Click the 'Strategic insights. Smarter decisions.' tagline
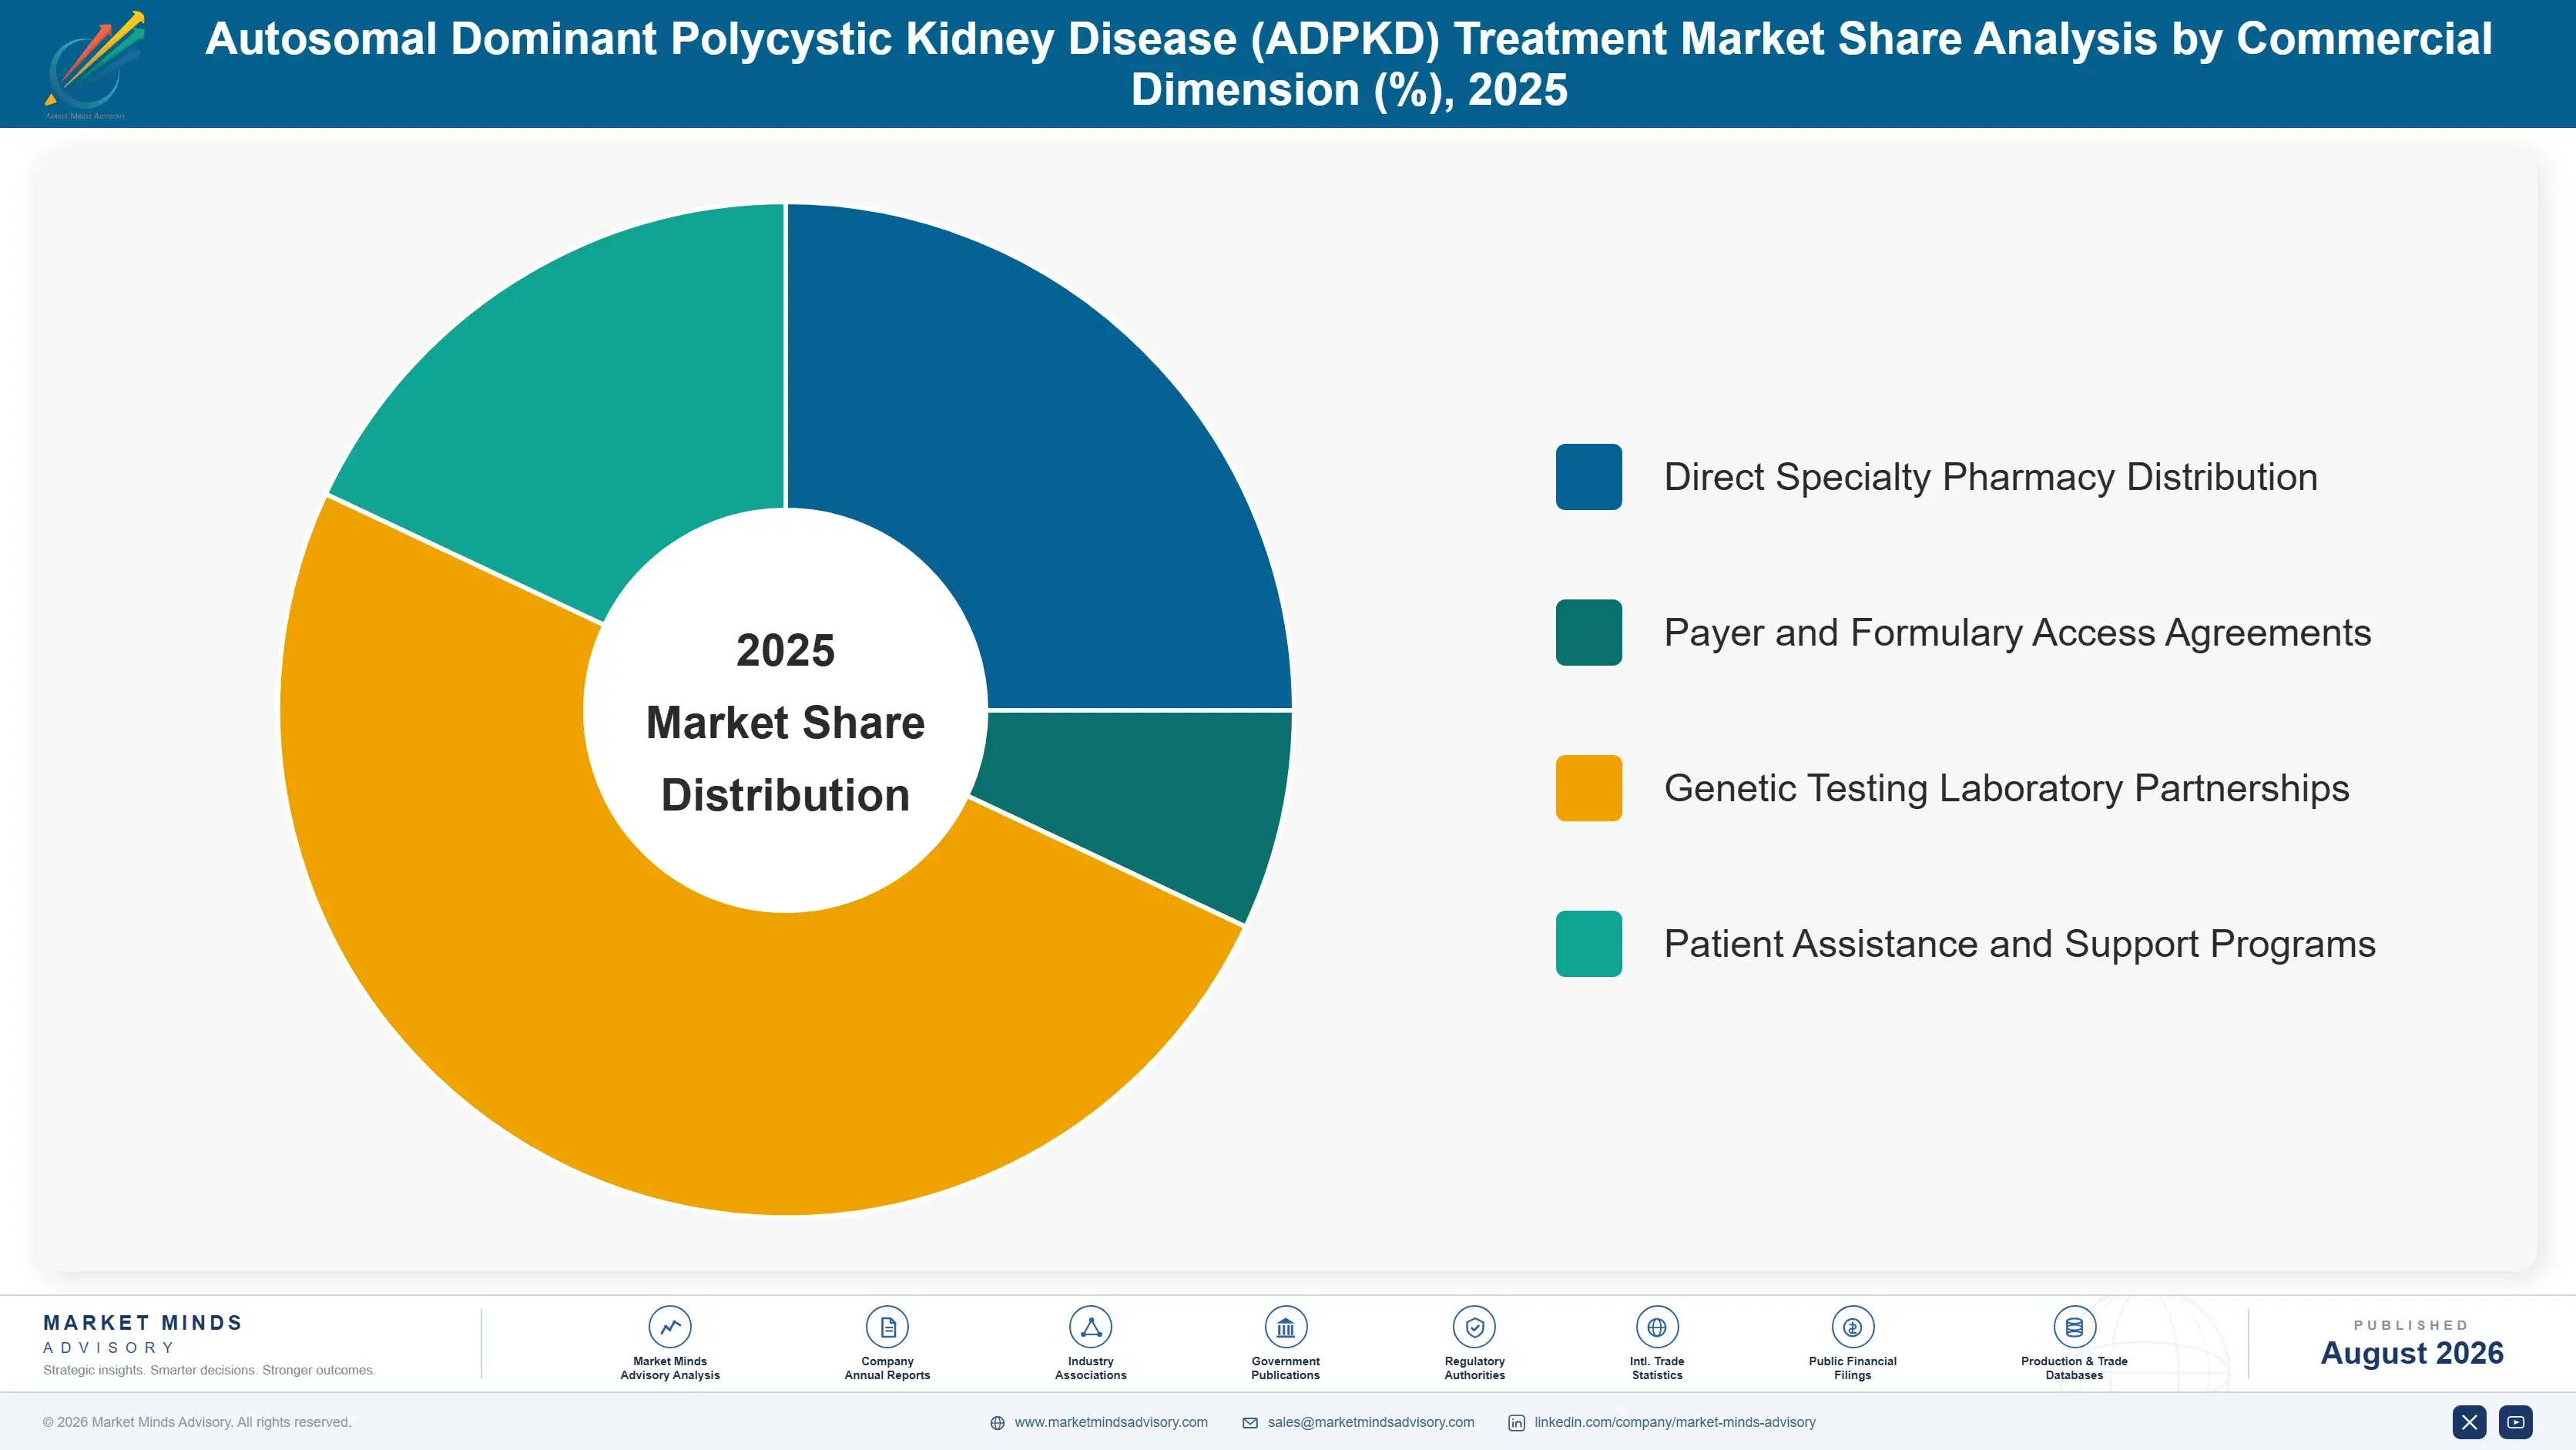The image size is (2576, 1450). tap(209, 1370)
